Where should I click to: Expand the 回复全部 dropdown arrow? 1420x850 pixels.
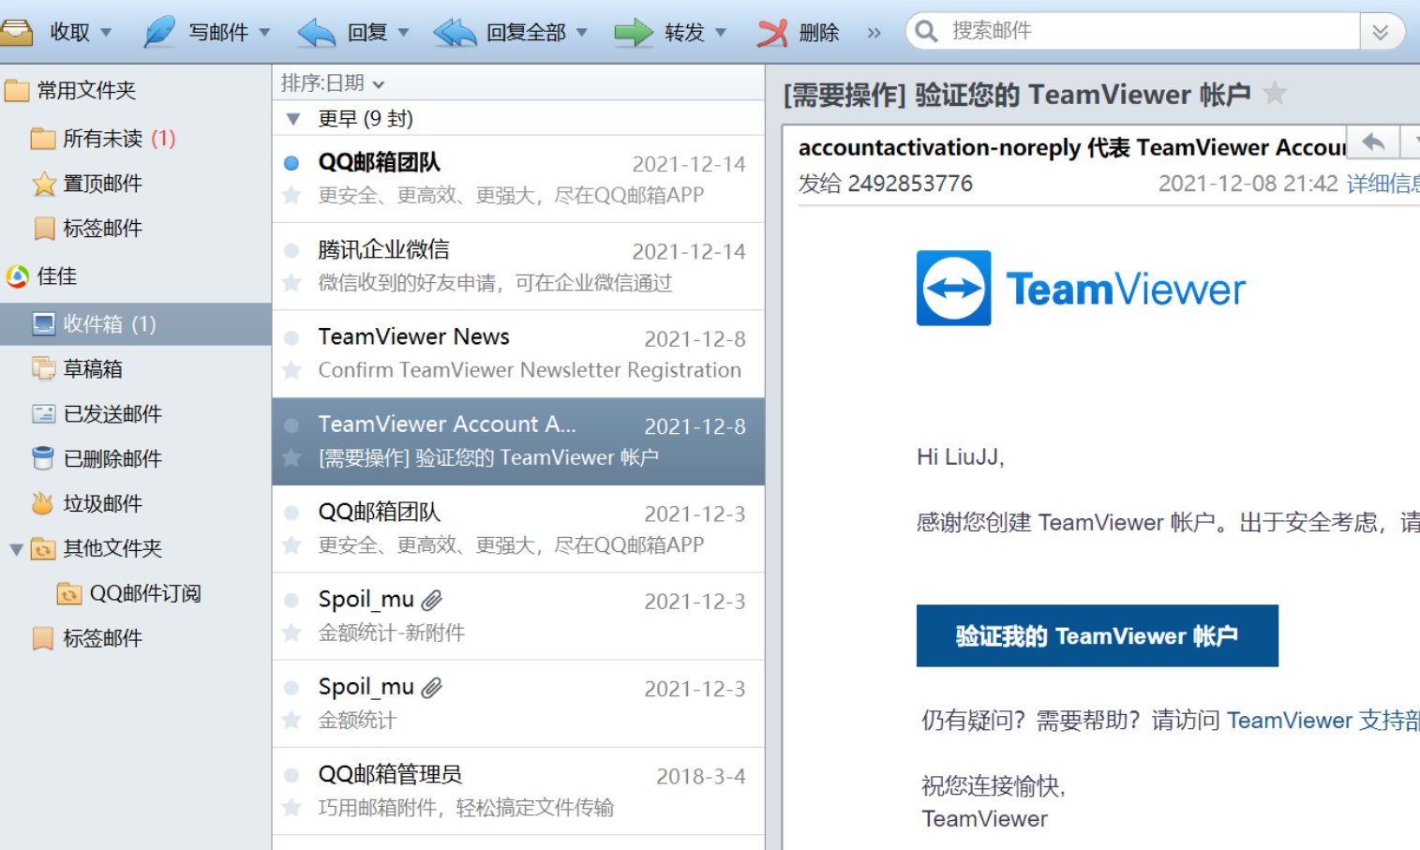click(582, 33)
